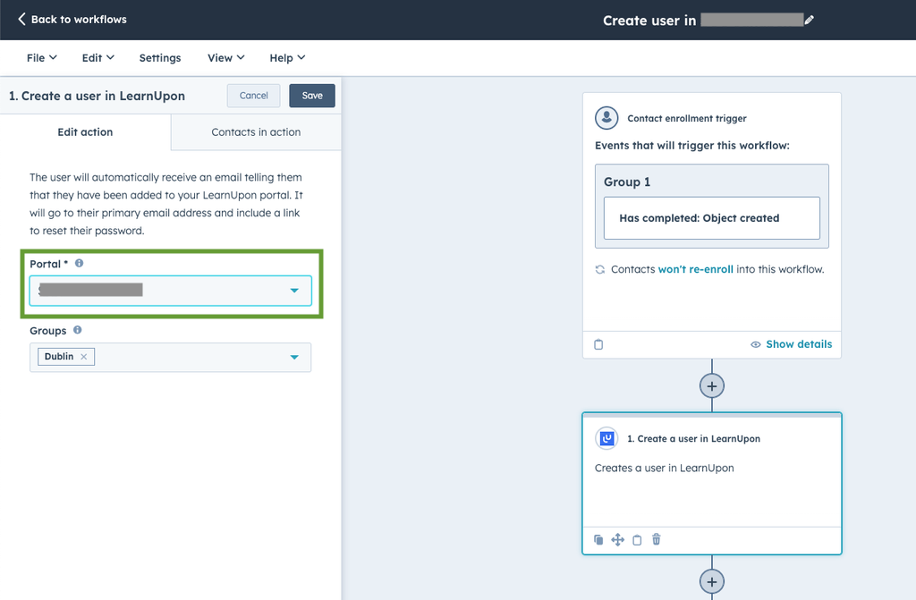
Task: Click clipboard icon on LearnUpon action card
Action: pyautogui.click(x=637, y=540)
